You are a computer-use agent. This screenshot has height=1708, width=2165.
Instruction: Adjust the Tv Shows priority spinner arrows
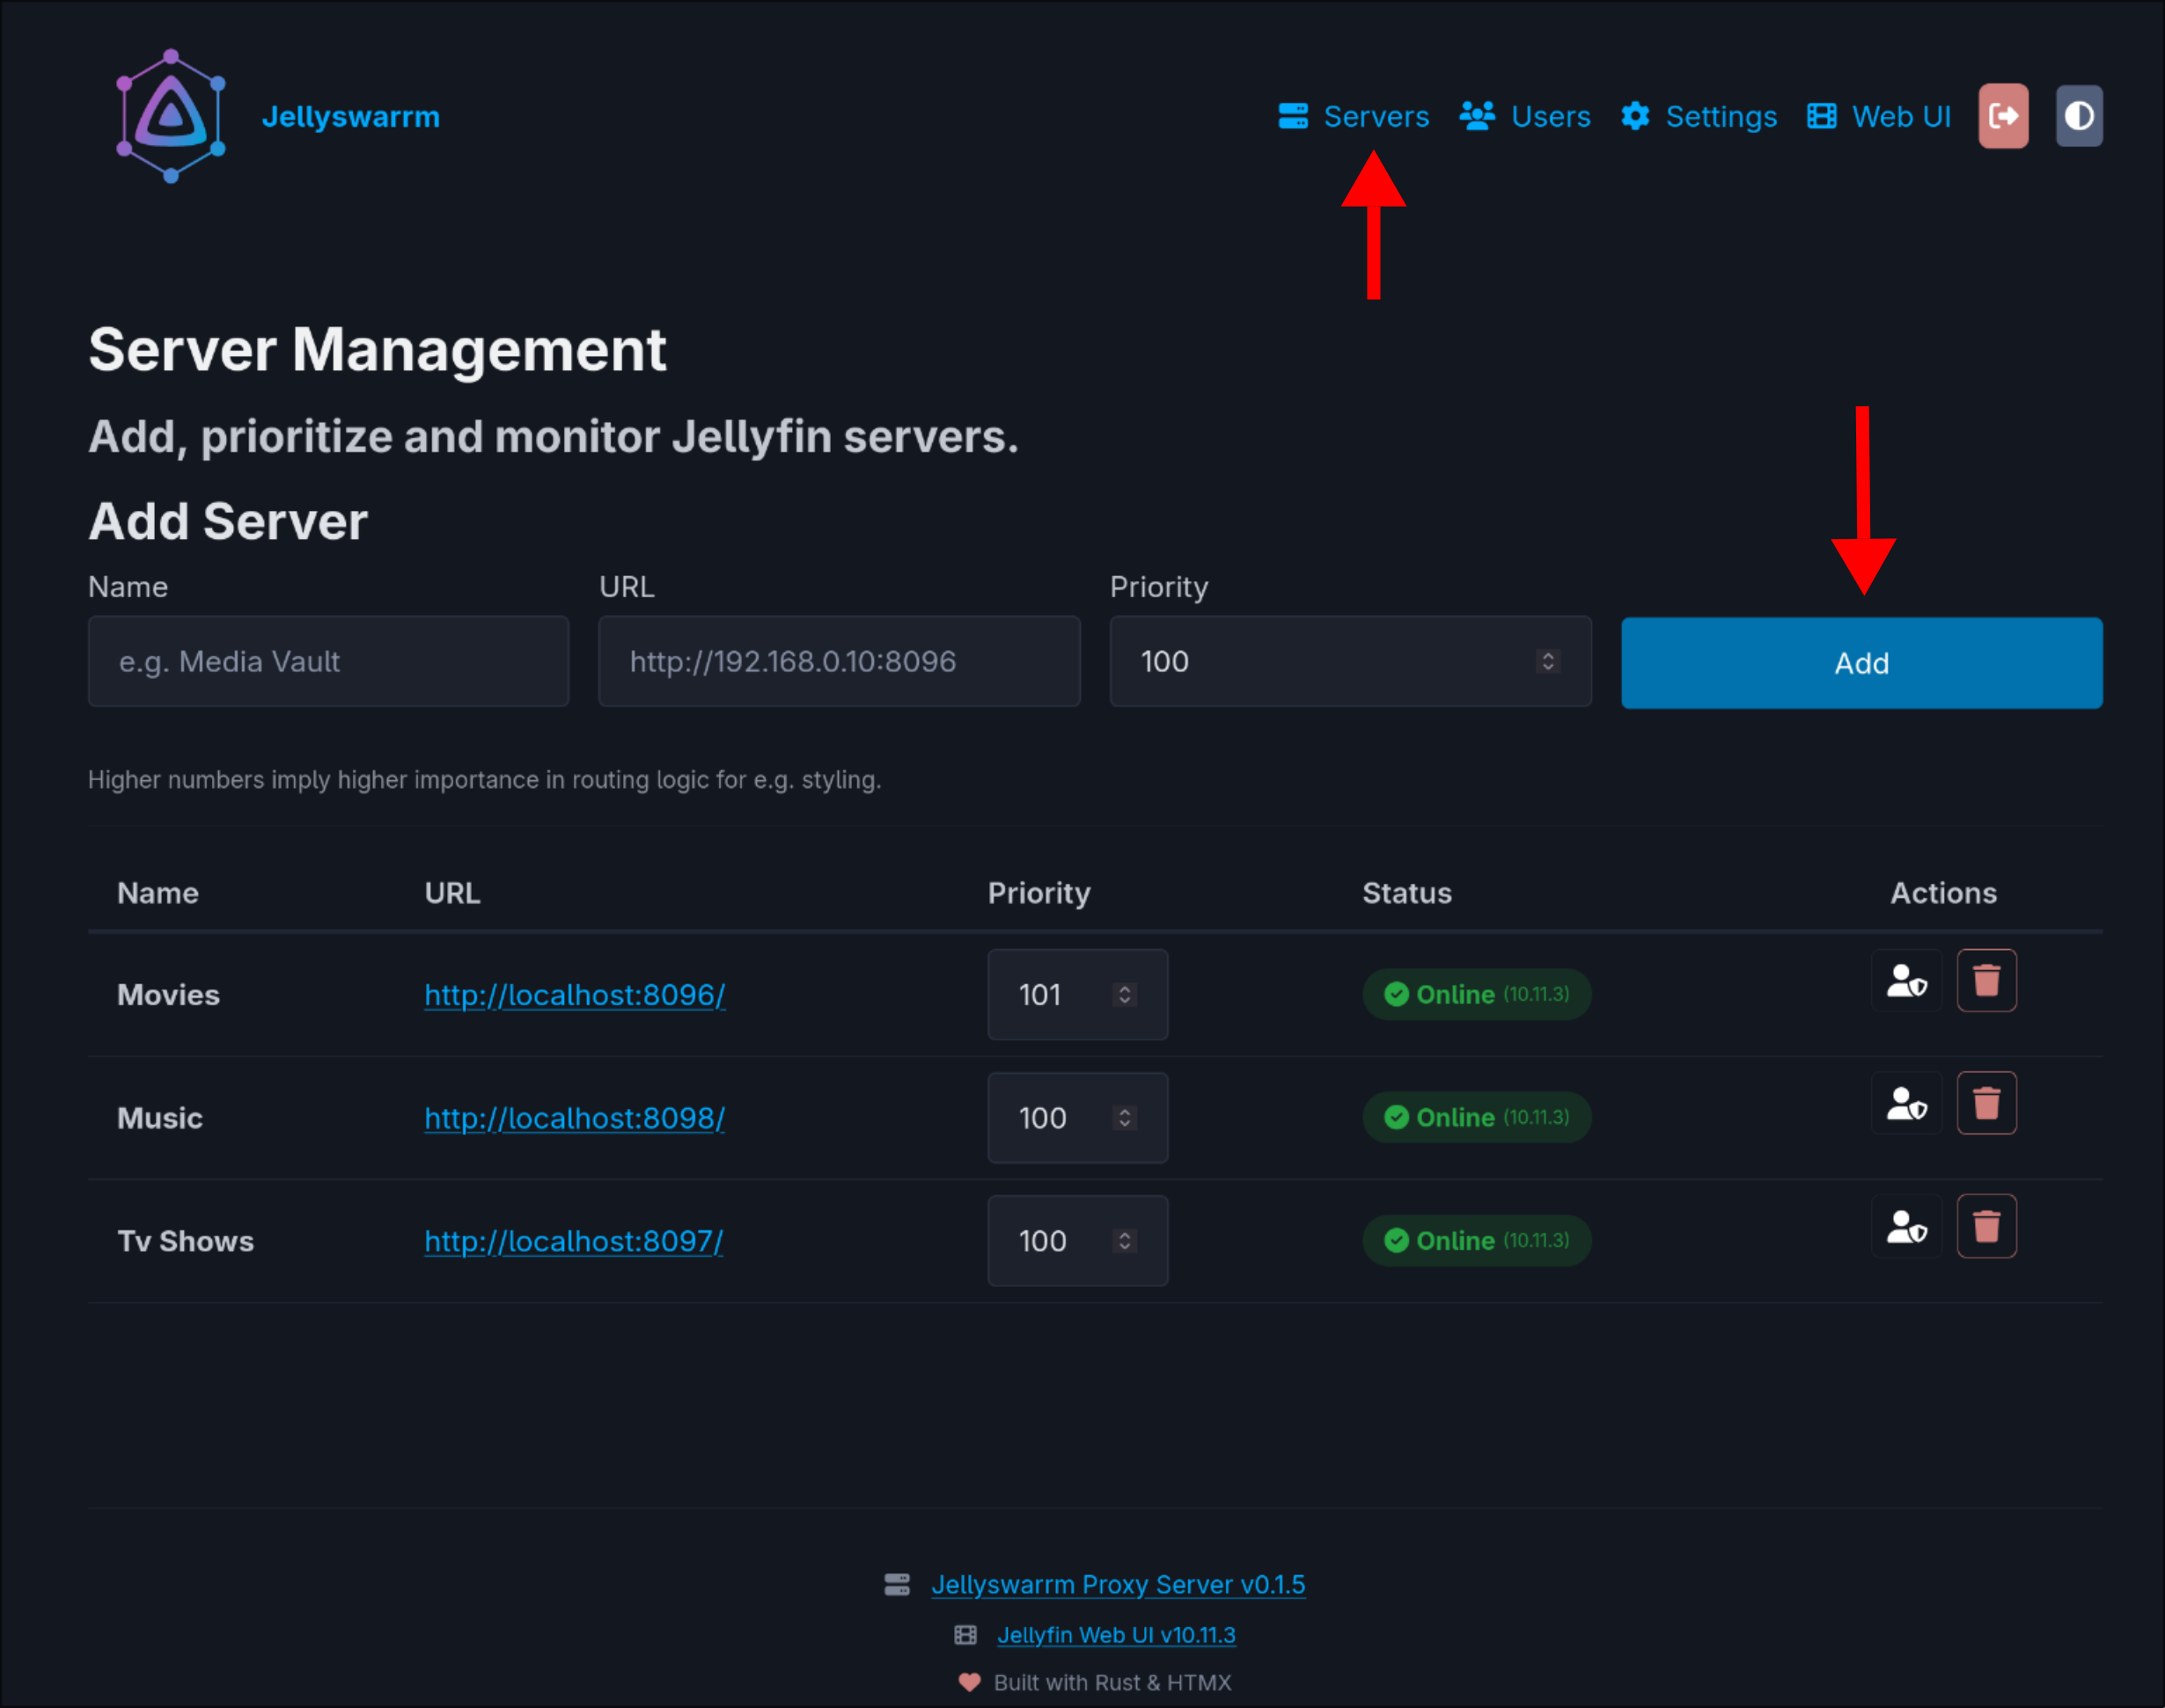tap(1125, 1241)
